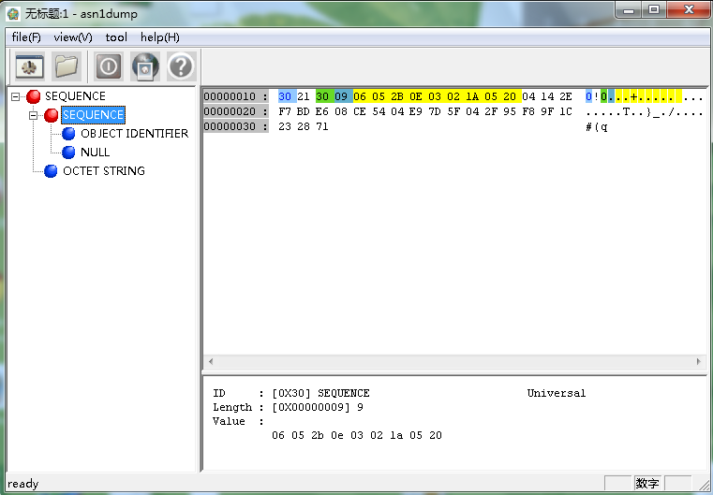Click the red ball icon of root SEQUENCE
Screen dimensions: 713x495
pyautogui.click(x=33, y=96)
